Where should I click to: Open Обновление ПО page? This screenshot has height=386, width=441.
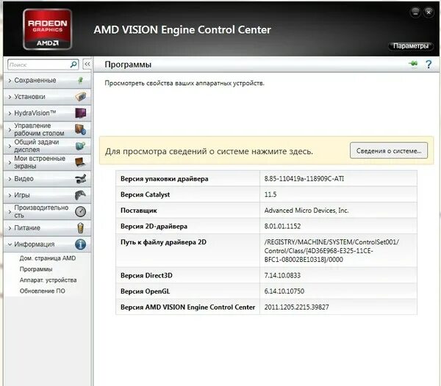tap(43, 291)
